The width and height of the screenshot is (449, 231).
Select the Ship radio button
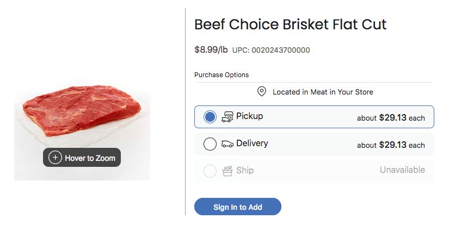pos(210,171)
